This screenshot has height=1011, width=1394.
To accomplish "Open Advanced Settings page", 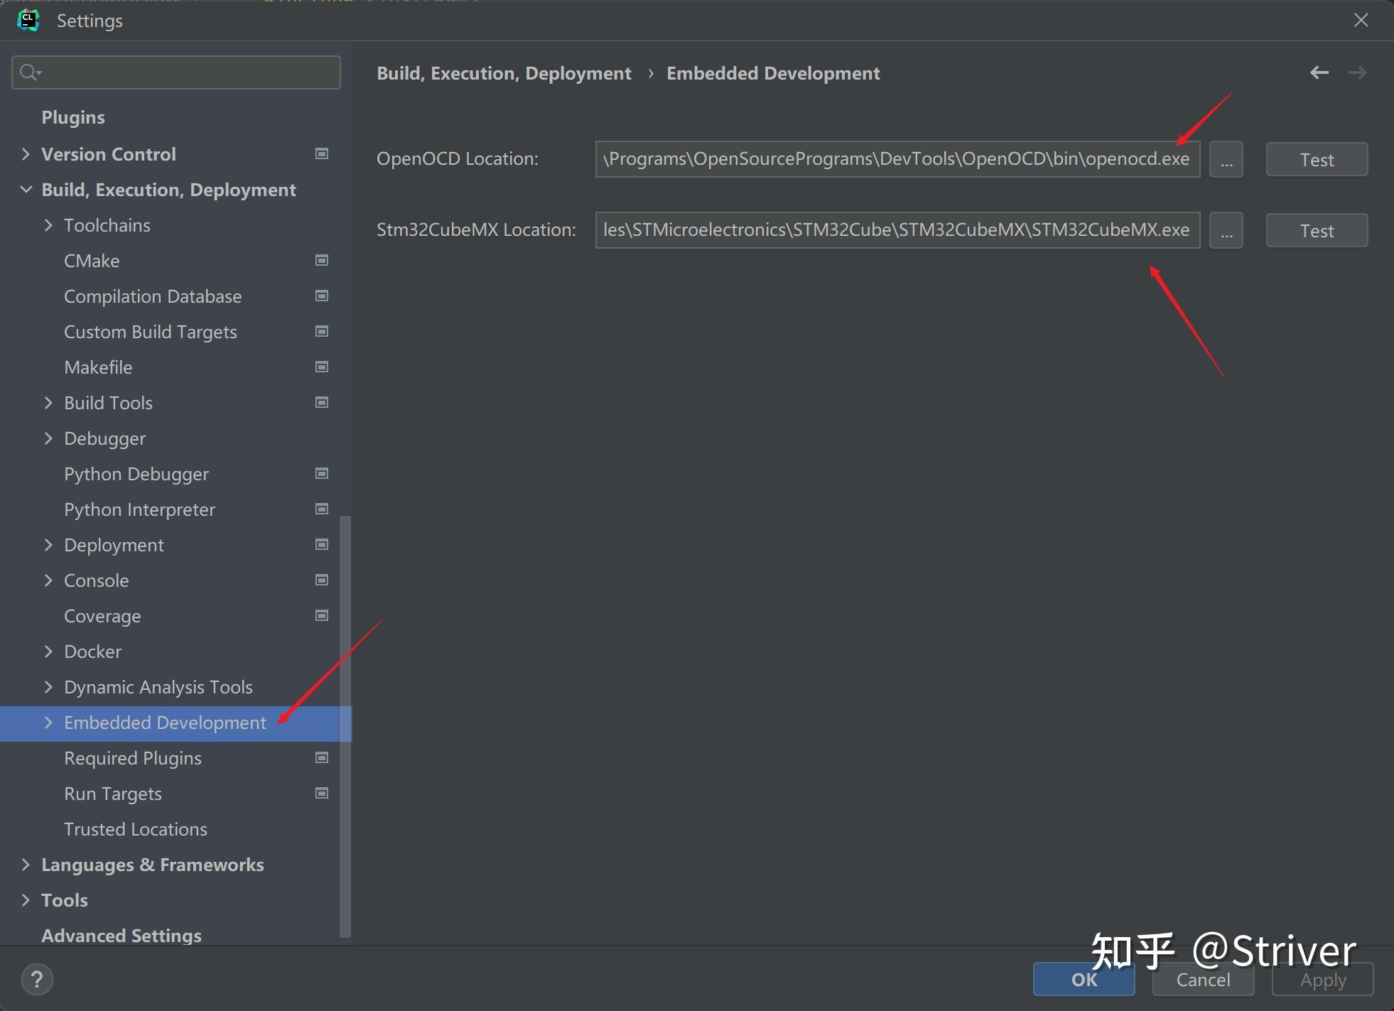I will pyautogui.click(x=121, y=936).
